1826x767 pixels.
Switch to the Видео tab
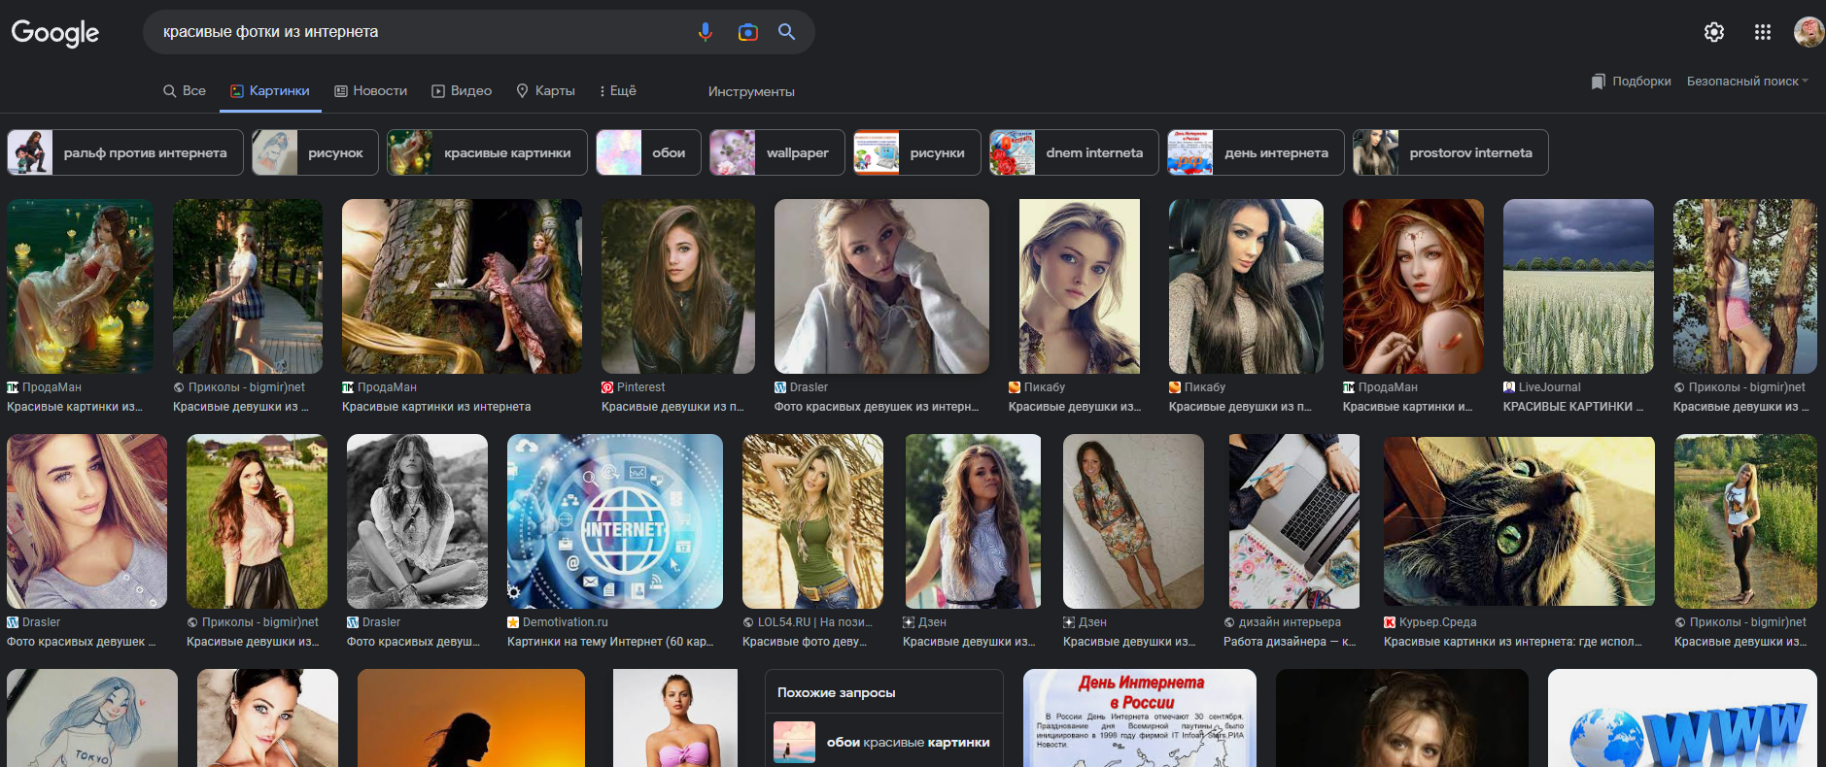(x=462, y=90)
